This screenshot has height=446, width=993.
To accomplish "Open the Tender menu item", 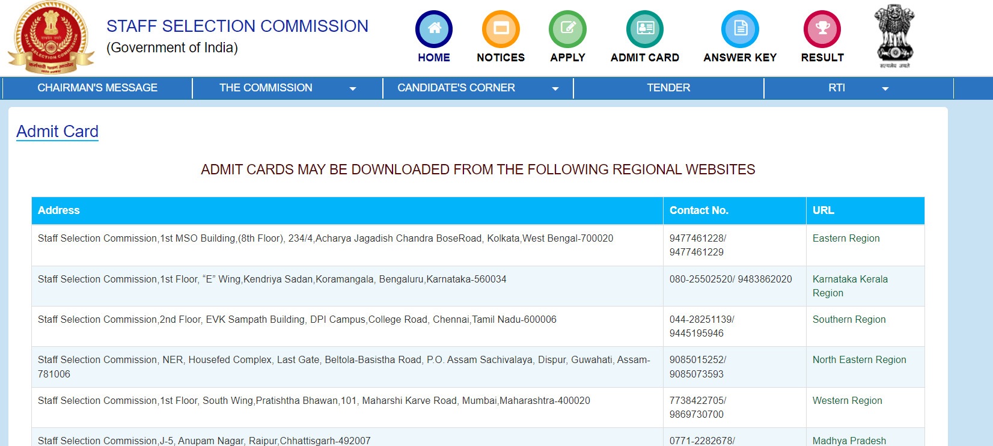I will click(668, 88).
